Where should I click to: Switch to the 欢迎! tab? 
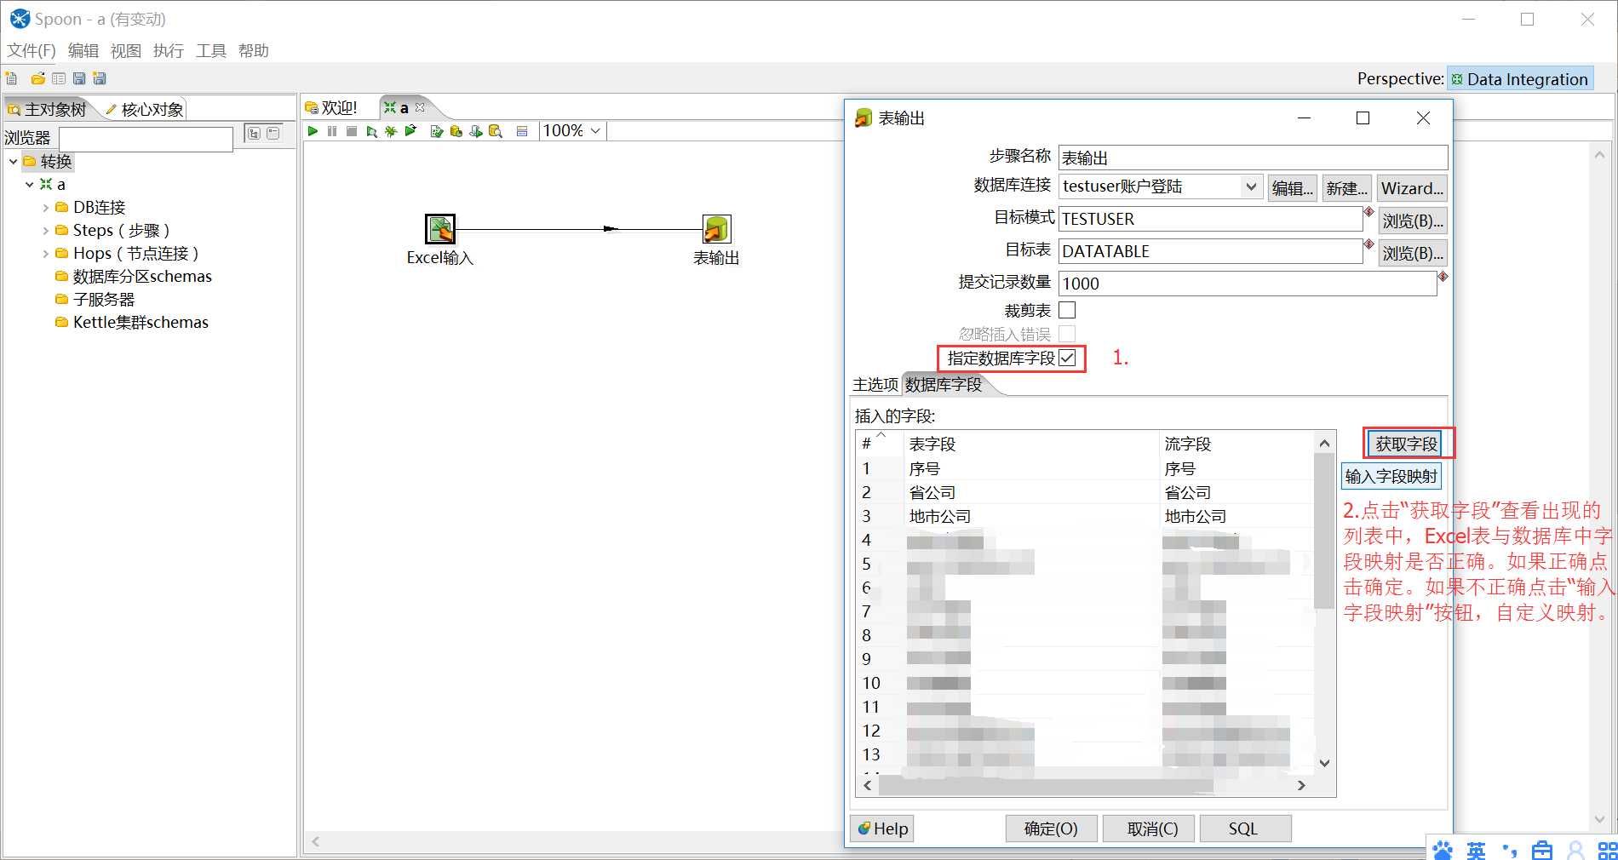(x=332, y=107)
